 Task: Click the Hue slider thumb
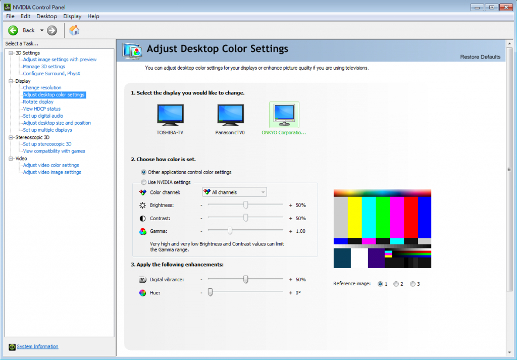[x=210, y=292]
